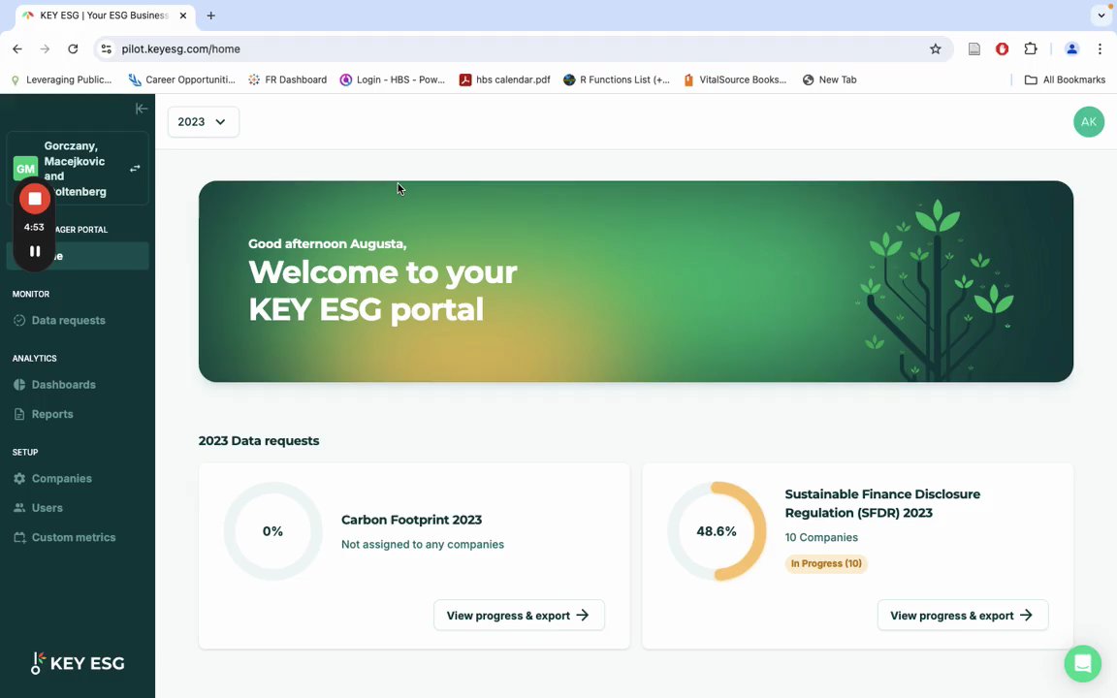Go forward in browser history
Image resolution: width=1117 pixels, height=698 pixels.
pos(45,49)
